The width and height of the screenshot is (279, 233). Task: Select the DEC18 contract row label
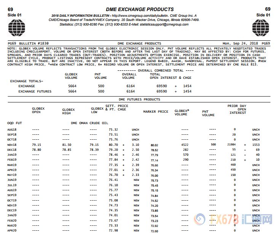(12, 150)
